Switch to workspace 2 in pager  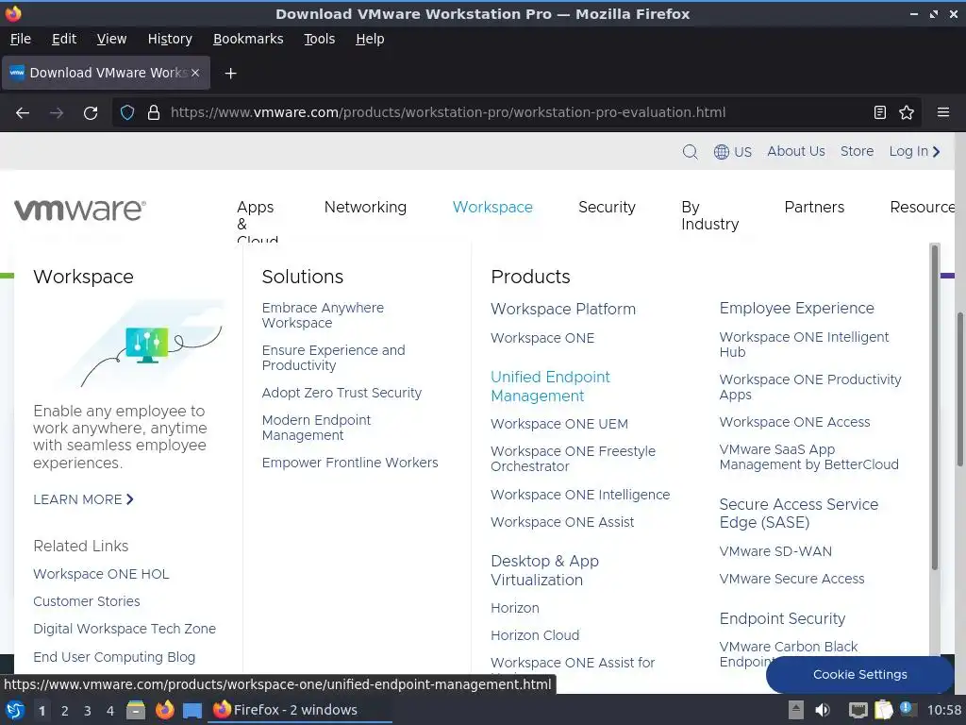[65, 711]
